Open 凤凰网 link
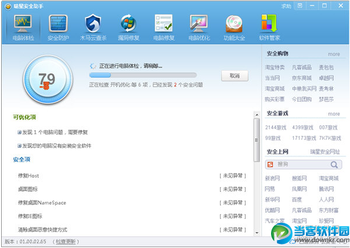The height and width of the screenshot is (248, 350). point(300,189)
